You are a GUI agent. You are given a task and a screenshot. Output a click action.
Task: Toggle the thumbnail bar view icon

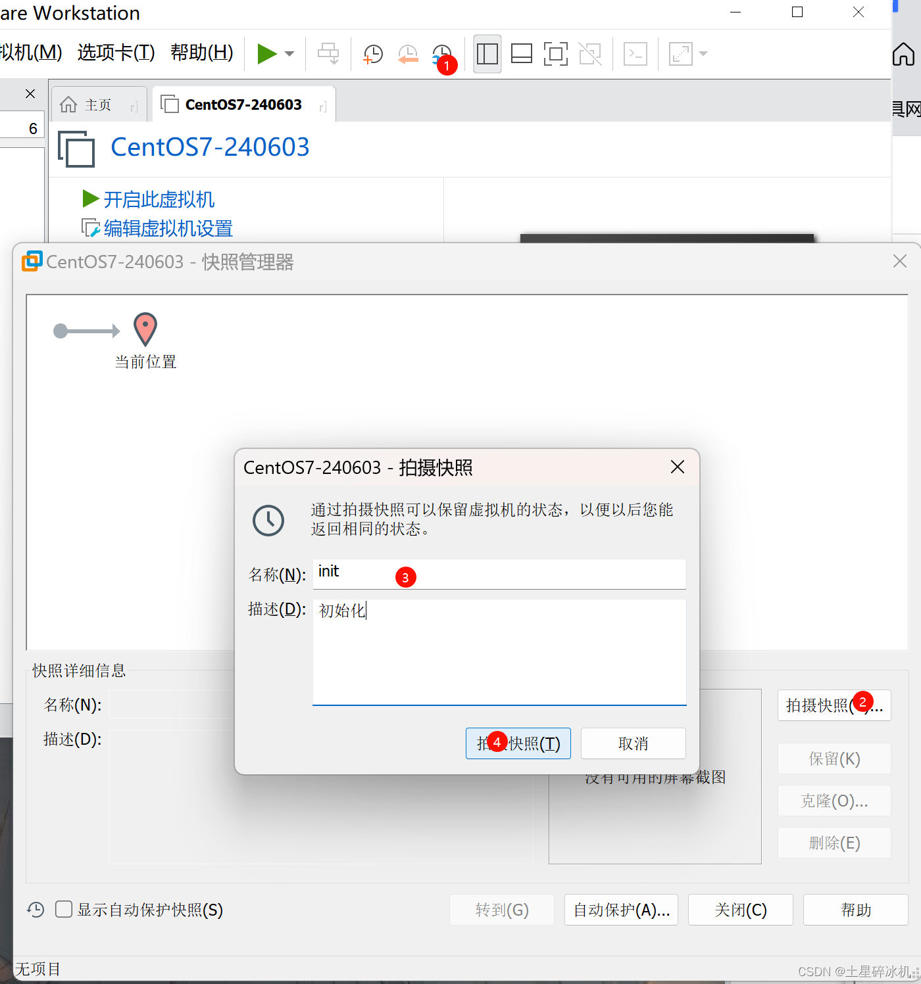coord(522,54)
